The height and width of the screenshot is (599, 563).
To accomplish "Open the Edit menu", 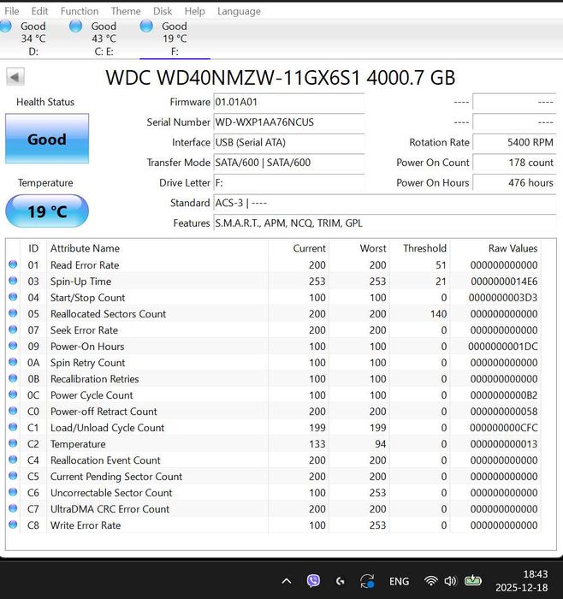I will (39, 11).
